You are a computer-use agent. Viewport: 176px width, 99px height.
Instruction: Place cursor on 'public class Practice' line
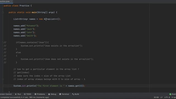[x=18, y=6]
